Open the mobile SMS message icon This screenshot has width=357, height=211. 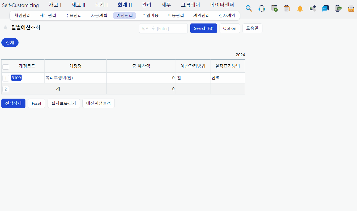[338, 8]
